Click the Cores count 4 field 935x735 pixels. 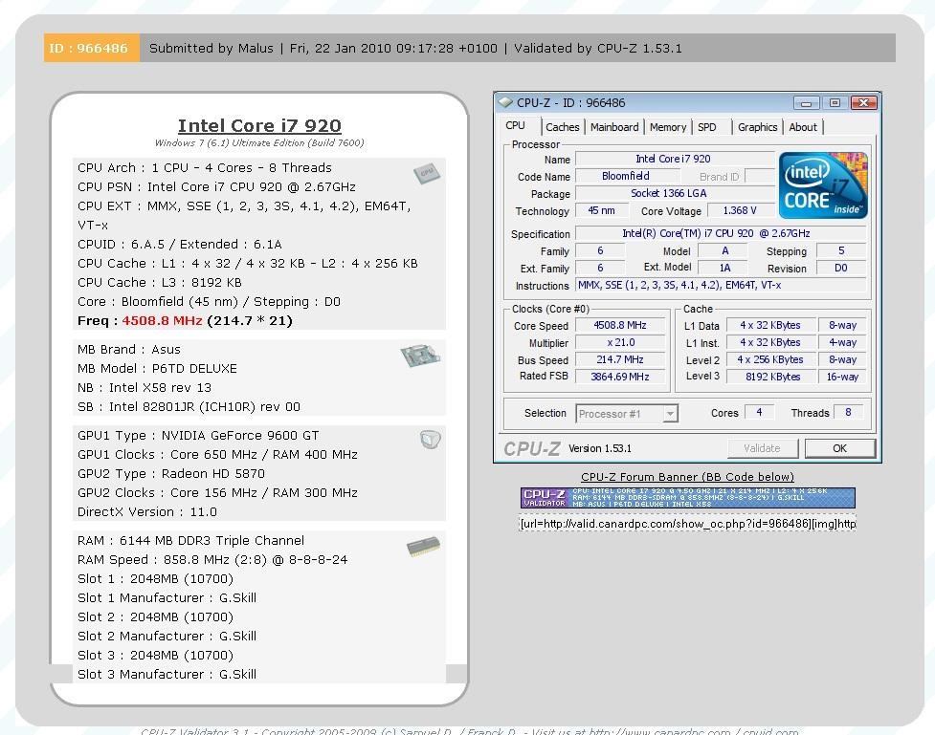coord(760,412)
